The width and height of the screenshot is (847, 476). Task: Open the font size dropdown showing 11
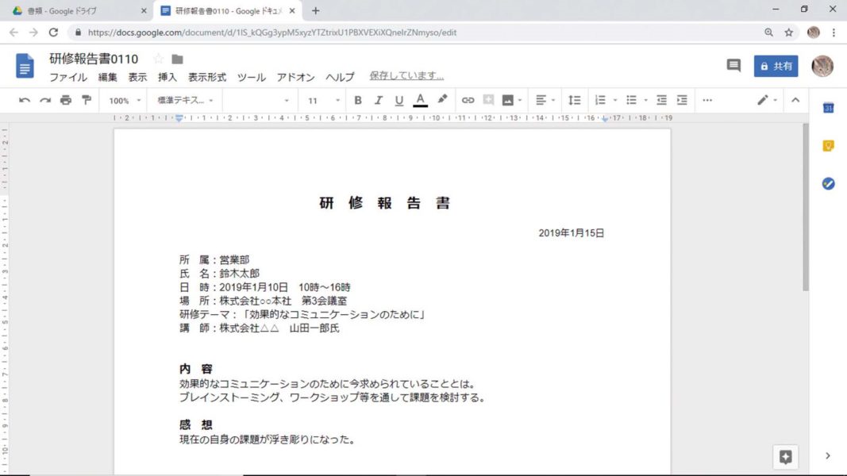tap(323, 101)
